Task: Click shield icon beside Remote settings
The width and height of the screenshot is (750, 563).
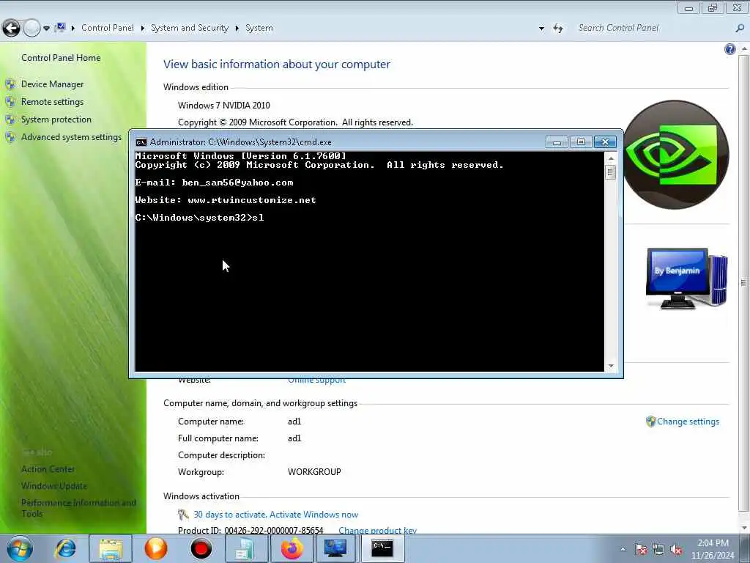Action: 10,102
